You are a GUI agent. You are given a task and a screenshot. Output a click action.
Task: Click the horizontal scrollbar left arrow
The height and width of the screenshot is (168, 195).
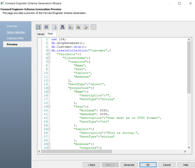pyautogui.click(x=39, y=151)
